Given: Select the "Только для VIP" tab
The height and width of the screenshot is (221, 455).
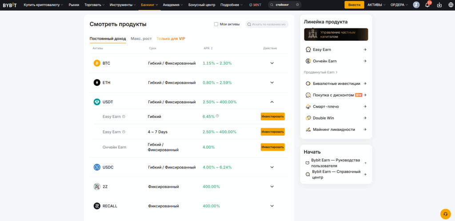Looking at the screenshot, I should click(x=171, y=39).
